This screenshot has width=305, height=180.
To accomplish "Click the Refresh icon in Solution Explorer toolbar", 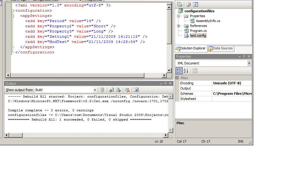I will click(195, 4).
